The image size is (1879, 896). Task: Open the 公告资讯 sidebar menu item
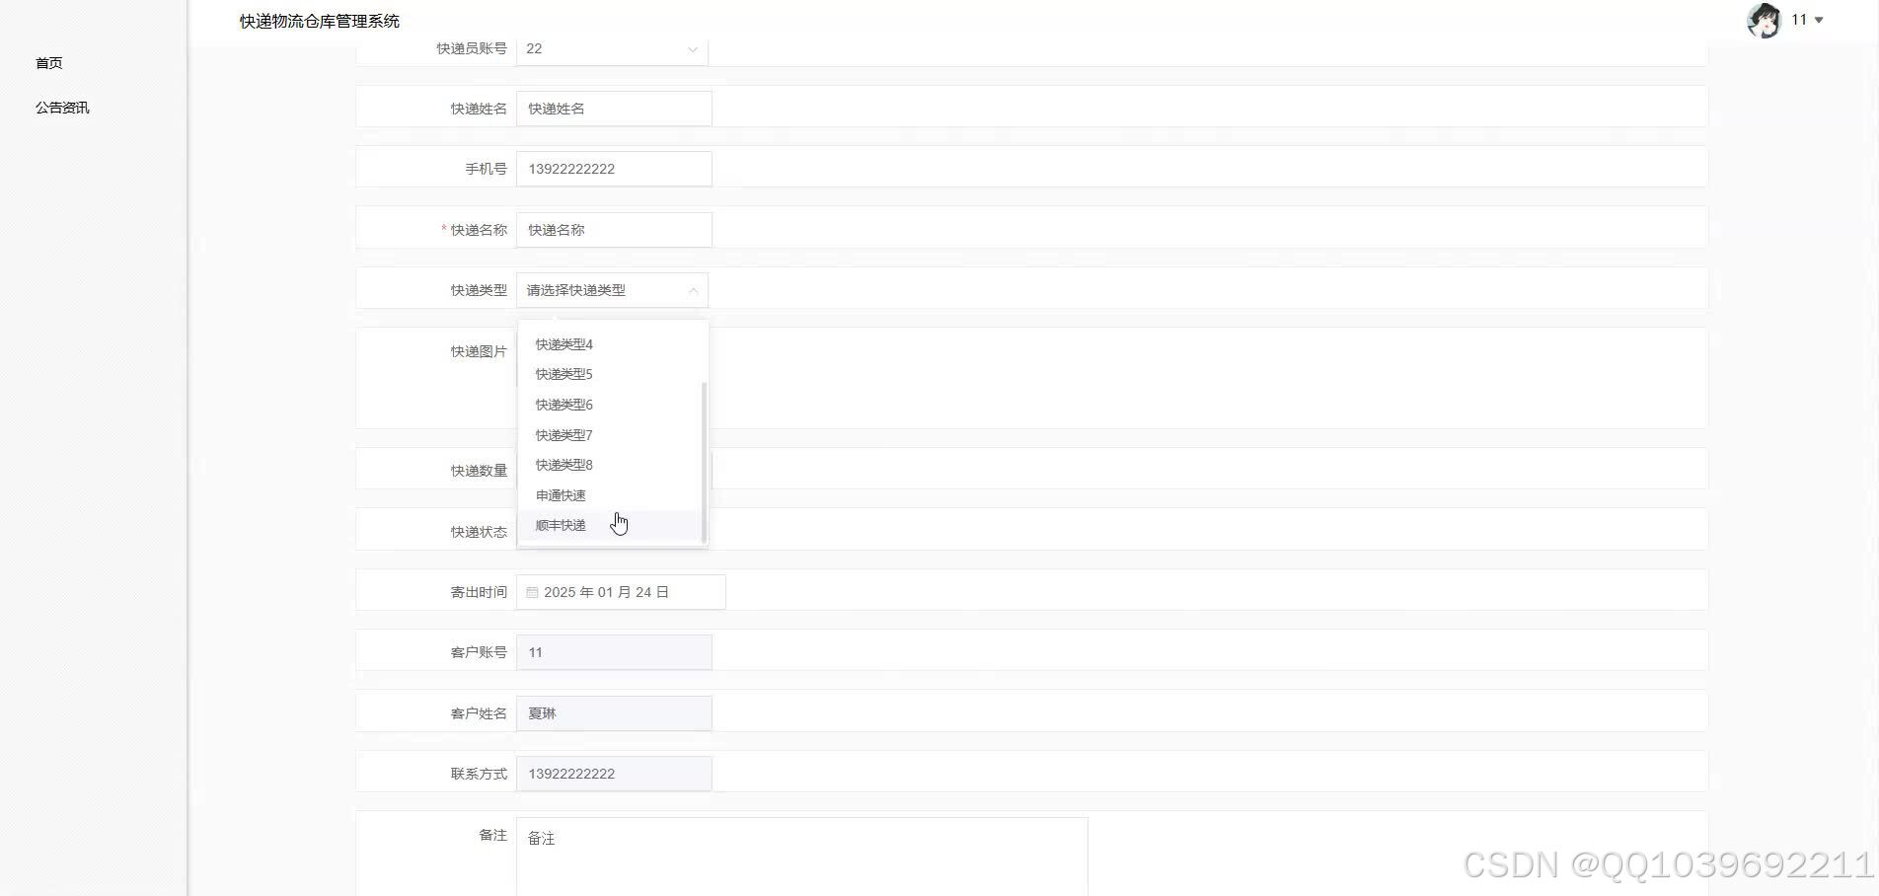[x=62, y=108]
